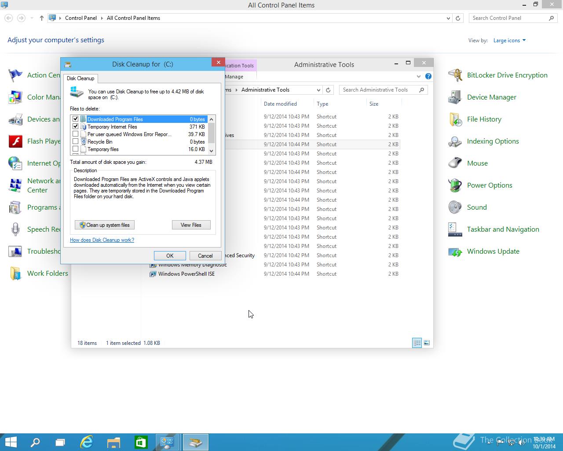Open Windows Store from taskbar
The image size is (563, 451).
coord(141,442)
